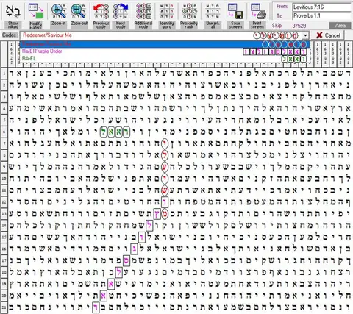The width and height of the screenshot is (353, 314).
Task: Select row number 13 header
Action: point(4,214)
